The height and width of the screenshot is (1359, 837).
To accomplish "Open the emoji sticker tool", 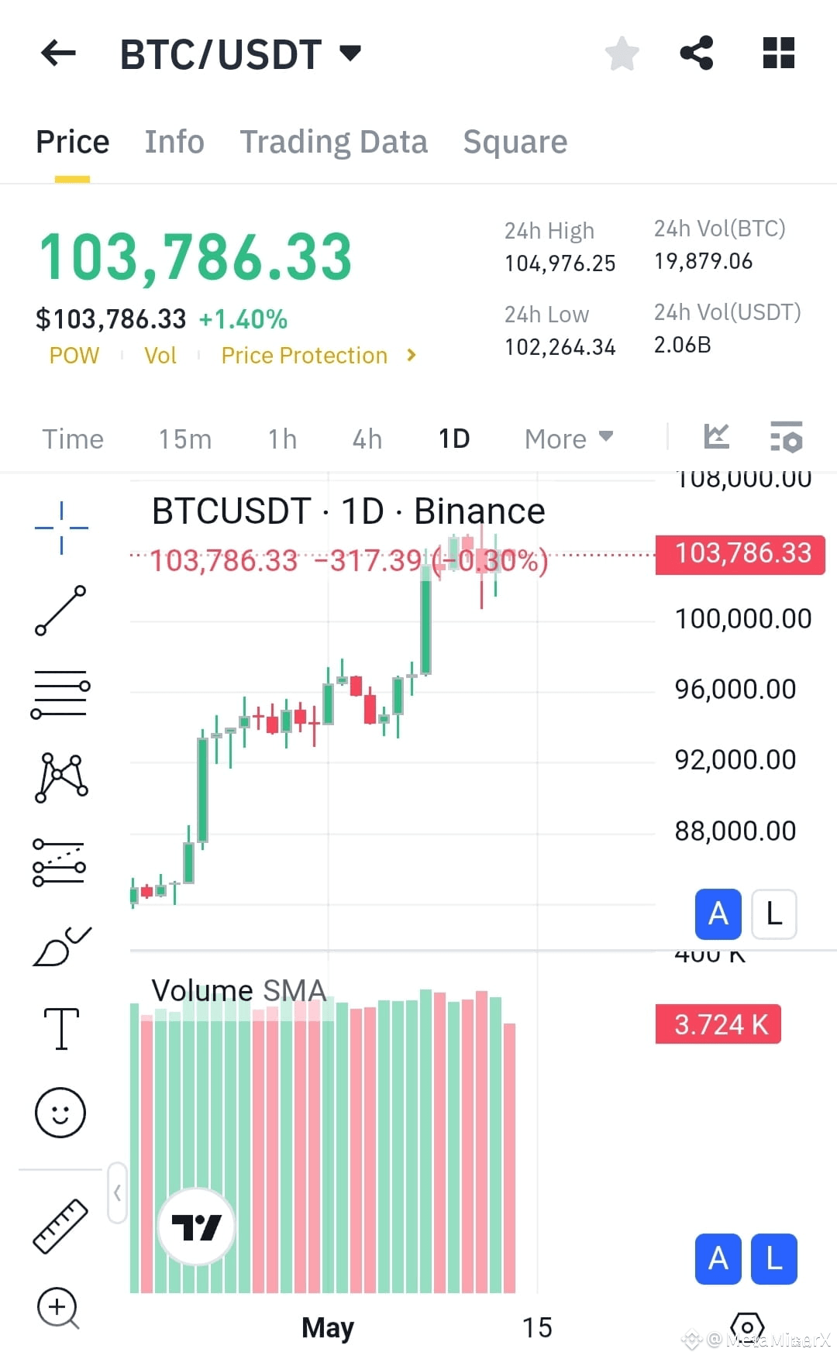I will point(60,1113).
